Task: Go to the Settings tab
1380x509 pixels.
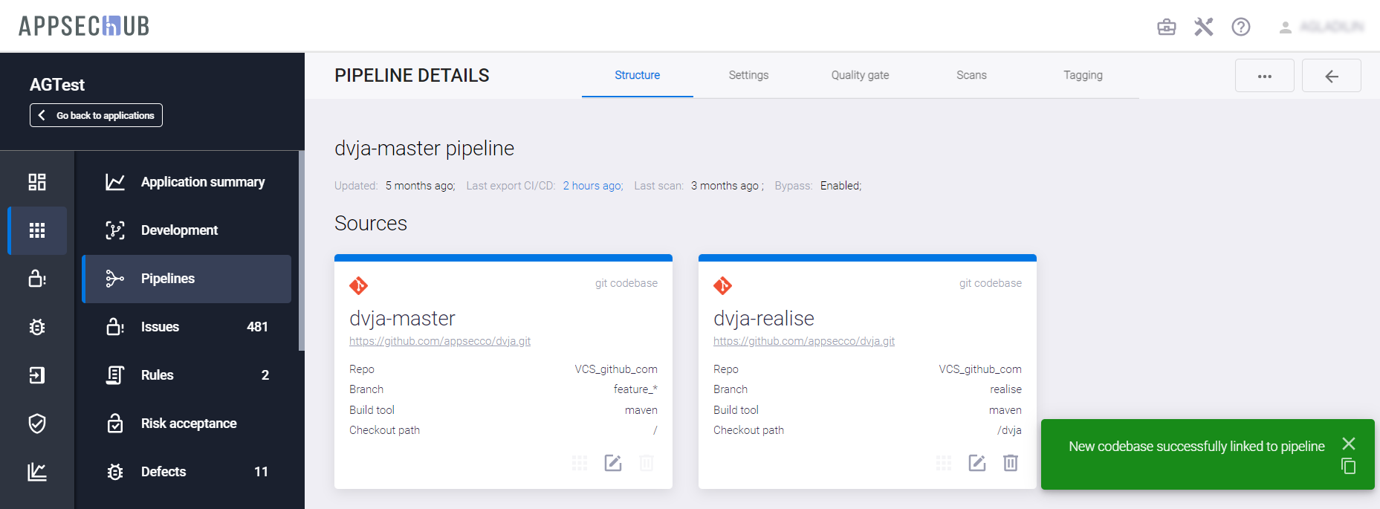Action: tap(748, 75)
